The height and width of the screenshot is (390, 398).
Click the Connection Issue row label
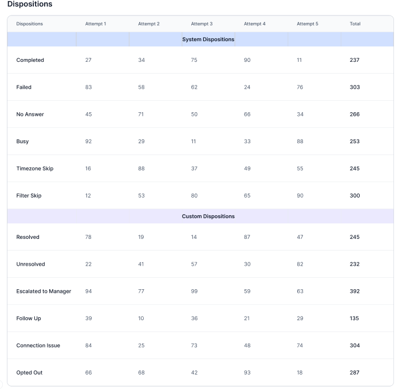point(38,346)
